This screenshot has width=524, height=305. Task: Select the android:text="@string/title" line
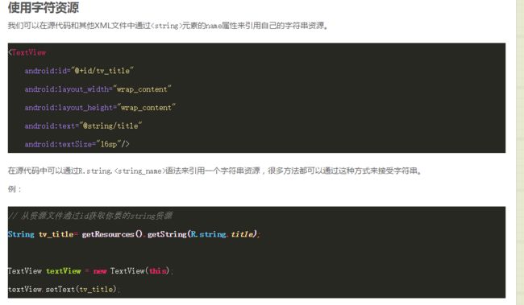[83, 126]
